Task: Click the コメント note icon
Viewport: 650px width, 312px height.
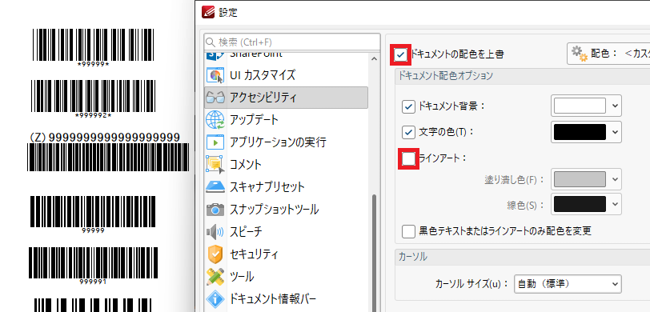Action: (215, 165)
